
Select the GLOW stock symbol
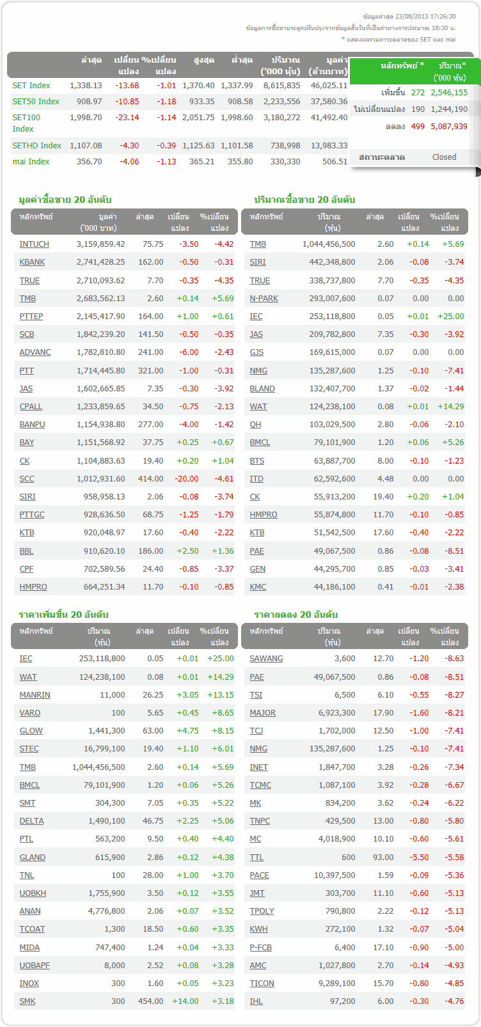coord(31,731)
